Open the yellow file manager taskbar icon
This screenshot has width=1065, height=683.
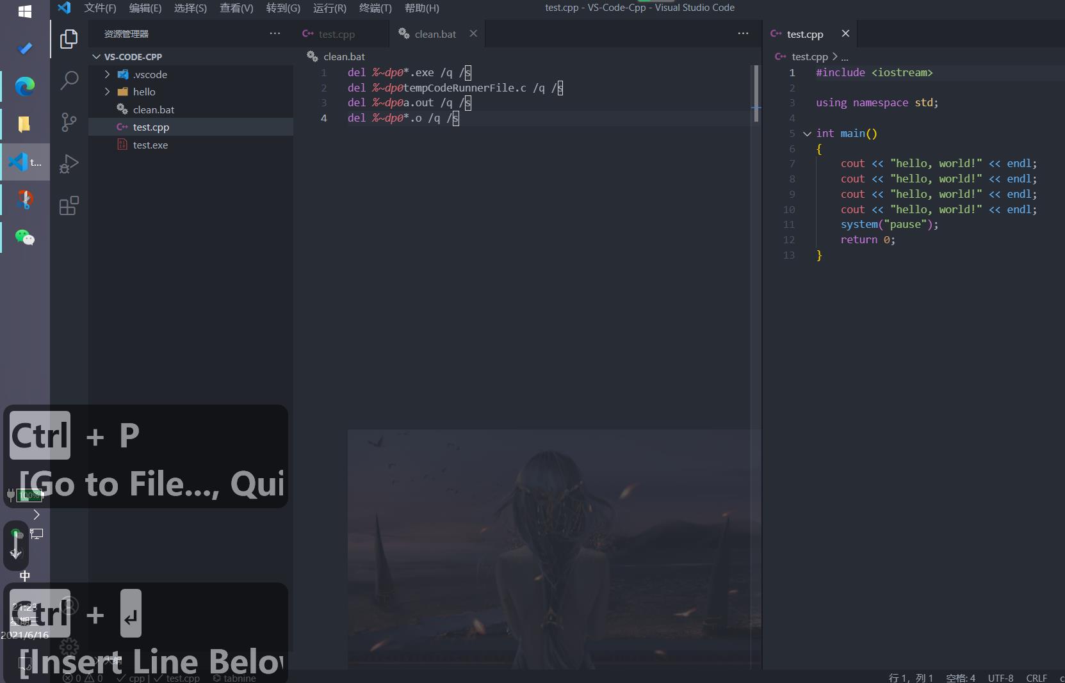(25, 124)
